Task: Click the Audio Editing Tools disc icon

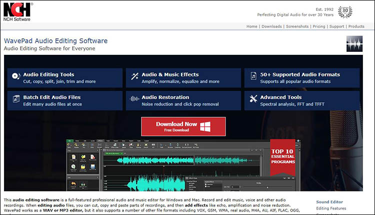Action: coord(15,78)
